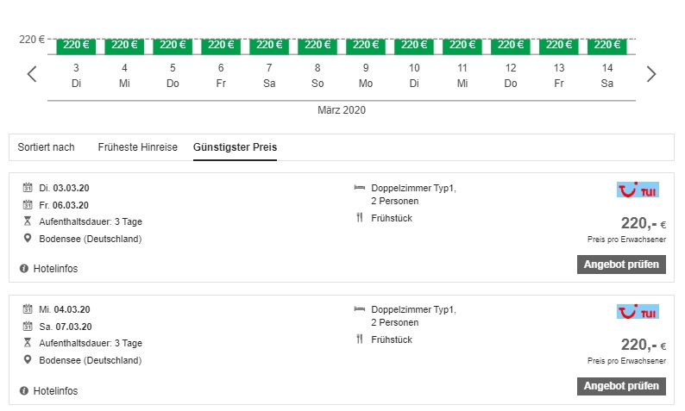The image size is (685, 411).
Task: Click location pin icon in second offer
Action: (27, 360)
